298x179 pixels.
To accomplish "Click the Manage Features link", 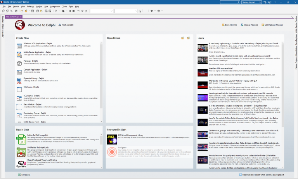I will coord(249,25).
